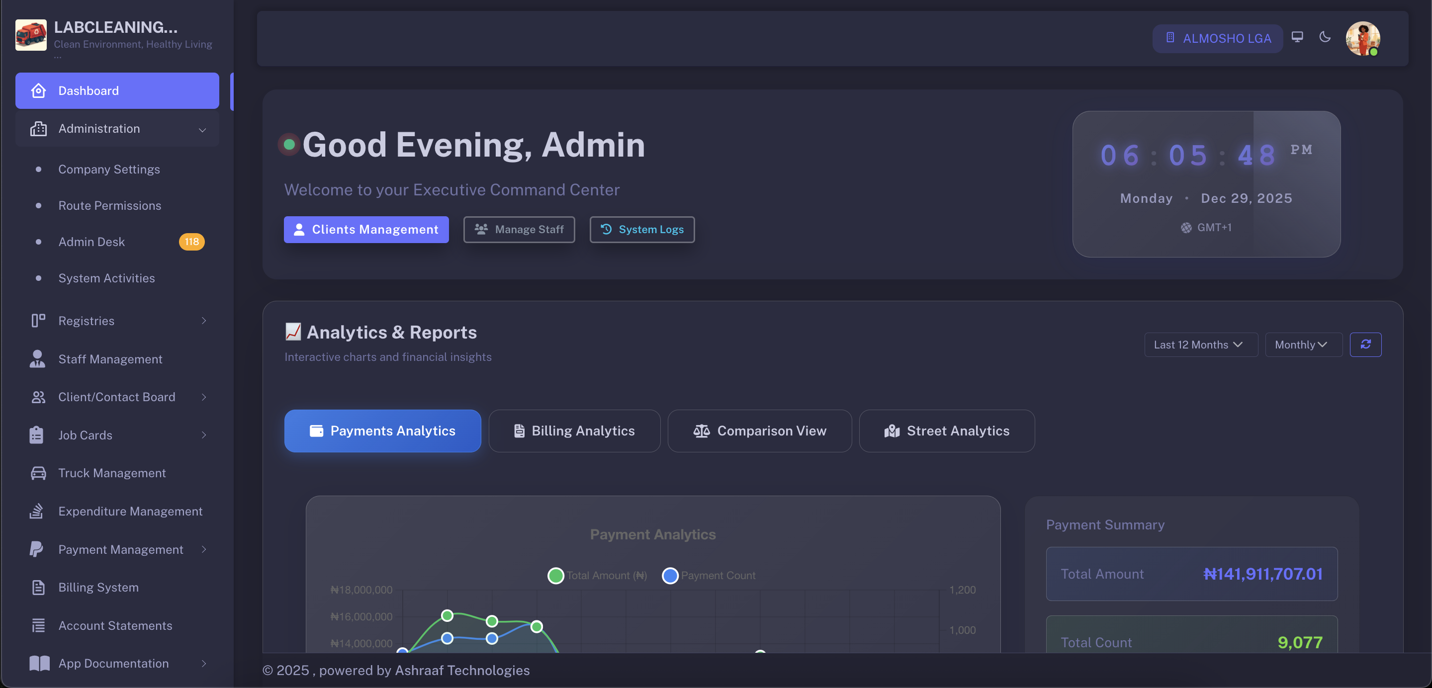Click the Billing System document icon
This screenshot has height=688, width=1432.
(38, 588)
